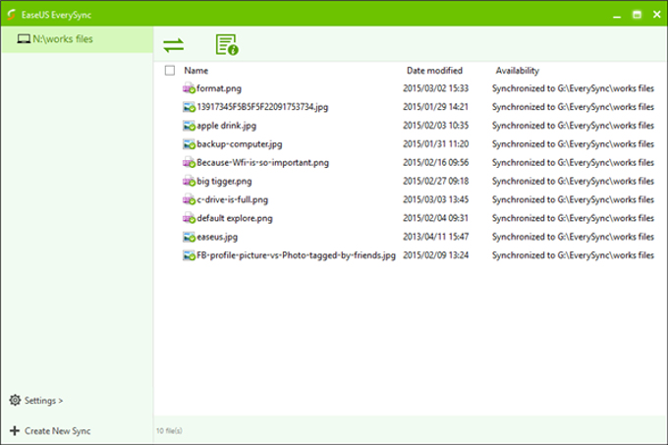The width and height of the screenshot is (668, 445).
Task: Click the format.png file icon
Action: [x=189, y=88]
